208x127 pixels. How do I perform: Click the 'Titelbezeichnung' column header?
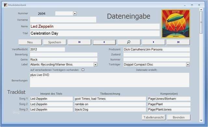(110, 94)
